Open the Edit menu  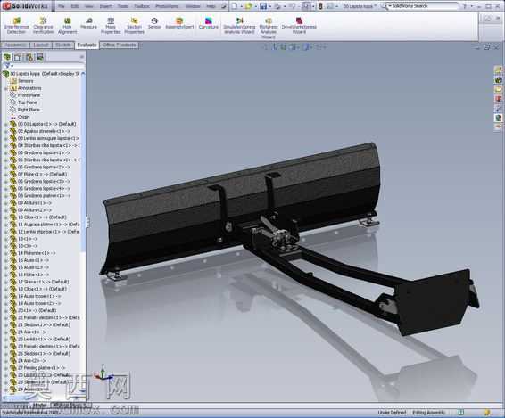[75, 6]
